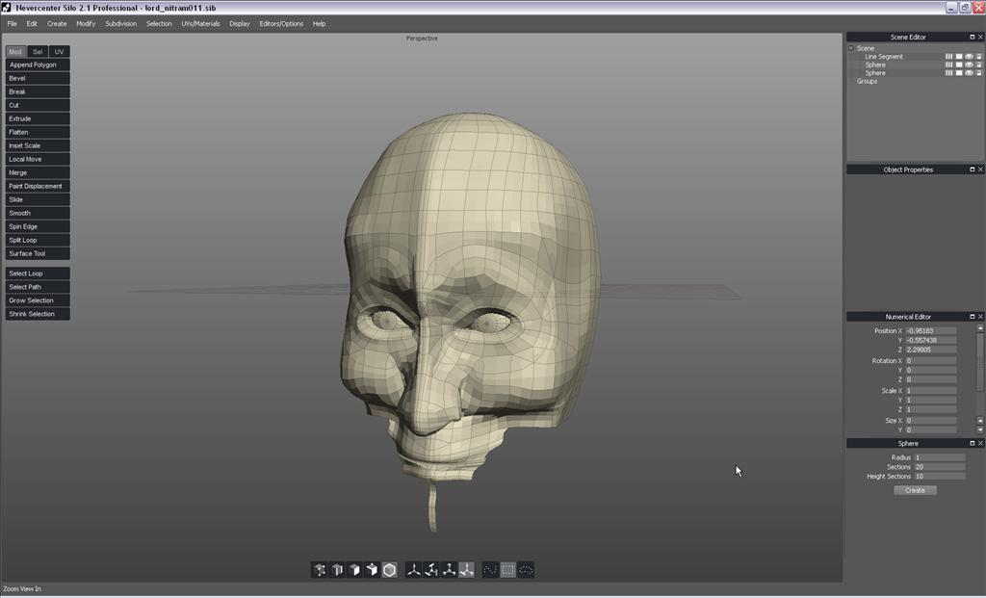Select face selection mode icon
The height and width of the screenshot is (598, 986).
[x=354, y=570]
